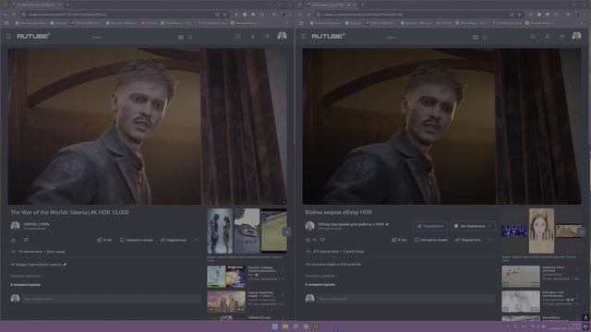Like The War of the Worlds Siberia video
Viewport: 591px width, 332px height.
point(14,240)
